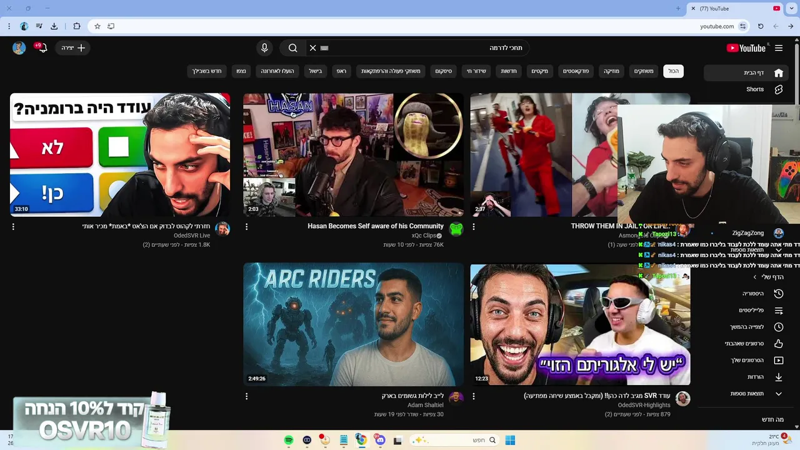Open title Hasan Becomes Self aware of his Community

coord(376,226)
